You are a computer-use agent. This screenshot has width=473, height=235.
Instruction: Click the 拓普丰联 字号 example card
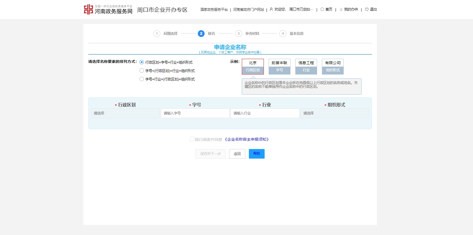[x=280, y=67]
